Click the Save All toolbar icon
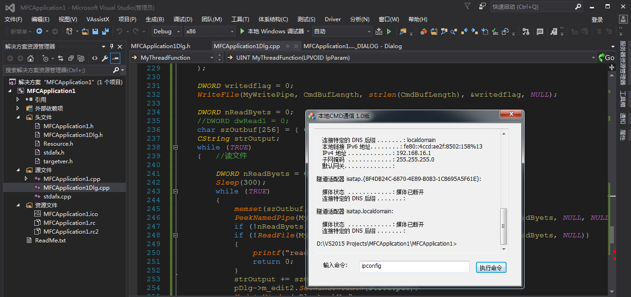The image size is (631, 297). [105, 31]
